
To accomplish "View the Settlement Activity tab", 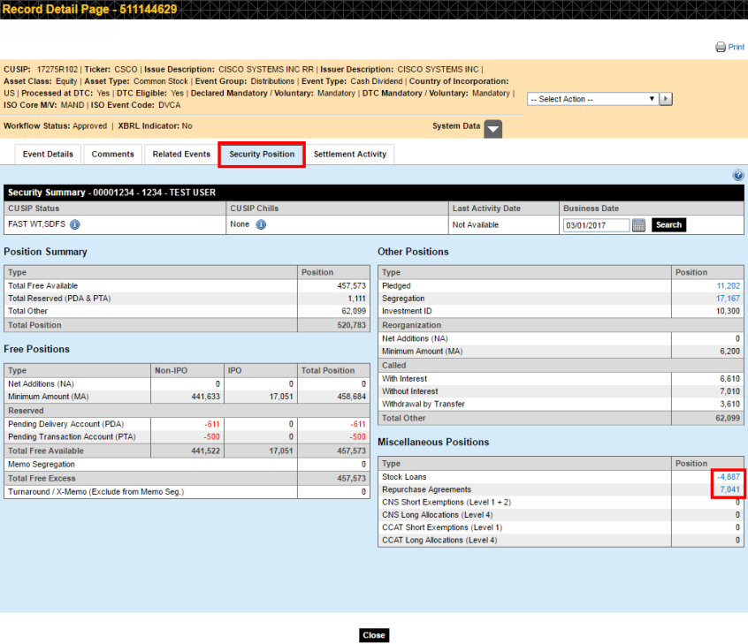I will point(350,154).
